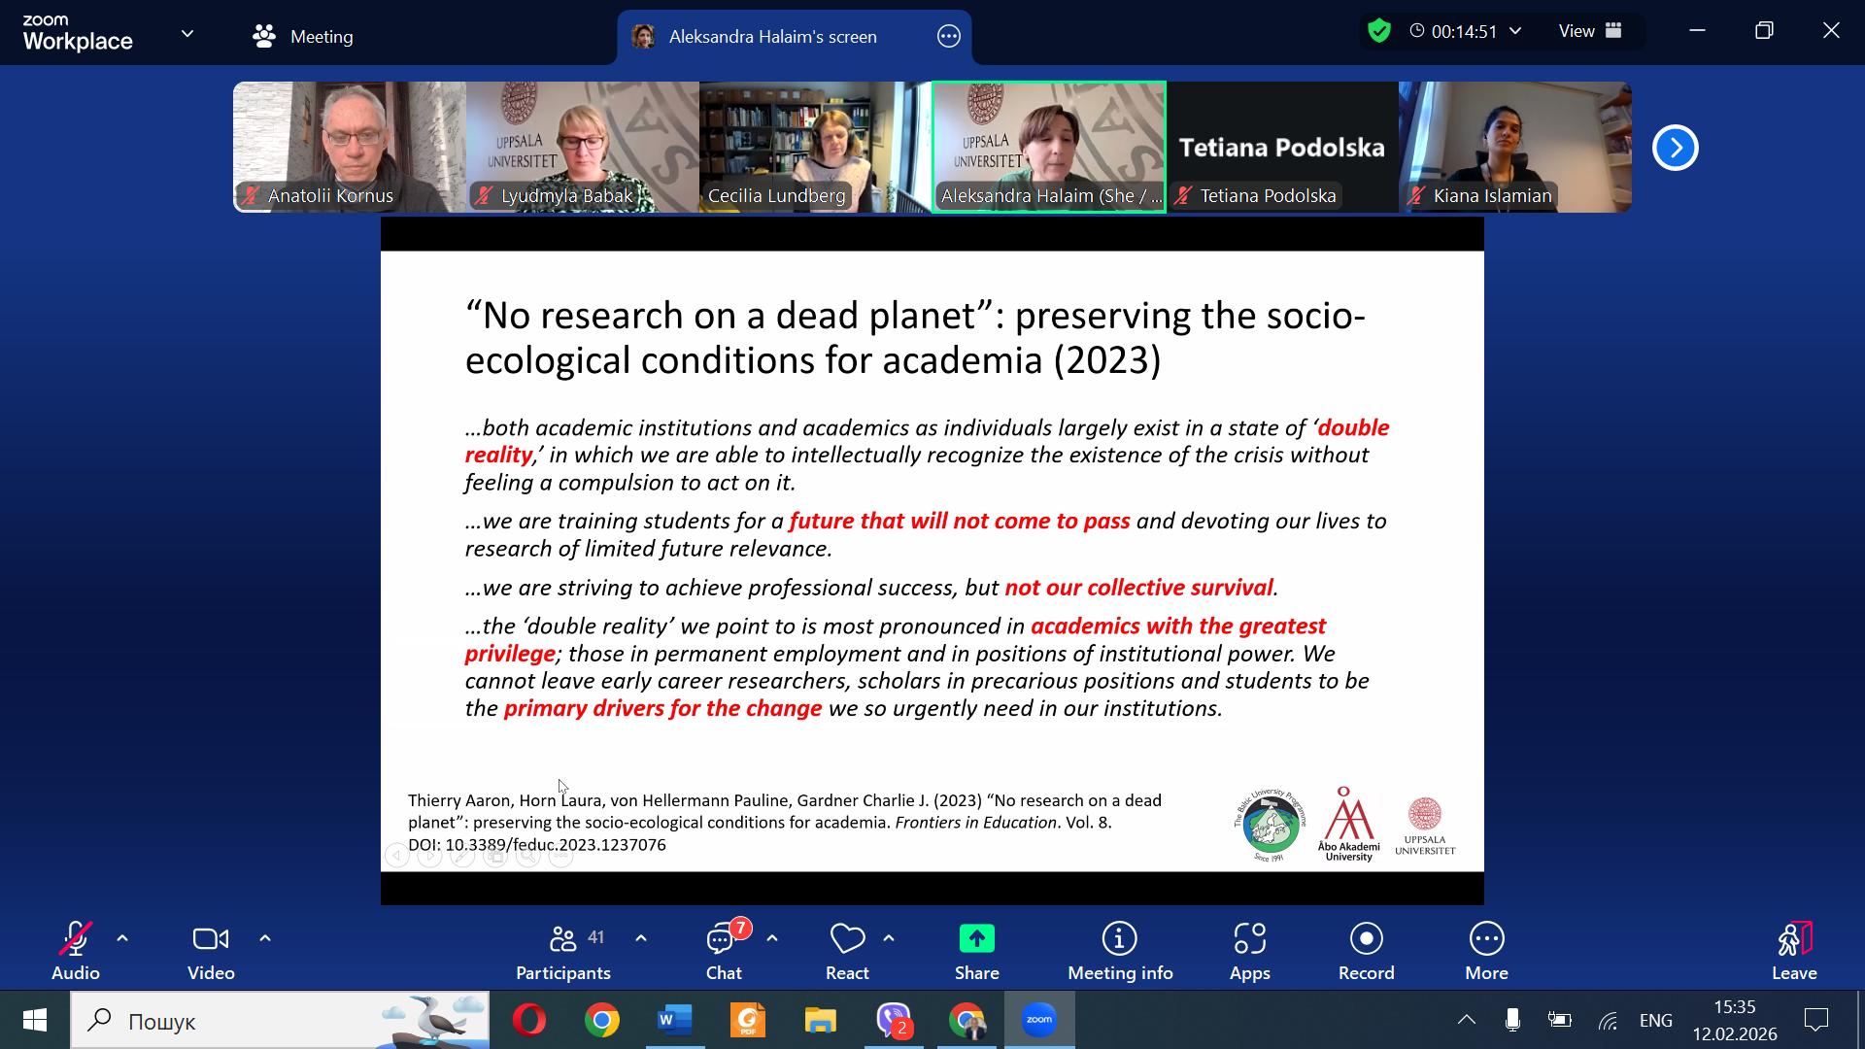Open options for Aleksandra Halaim's screen share
This screenshot has width=1865, height=1049.
[x=948, y=37]
